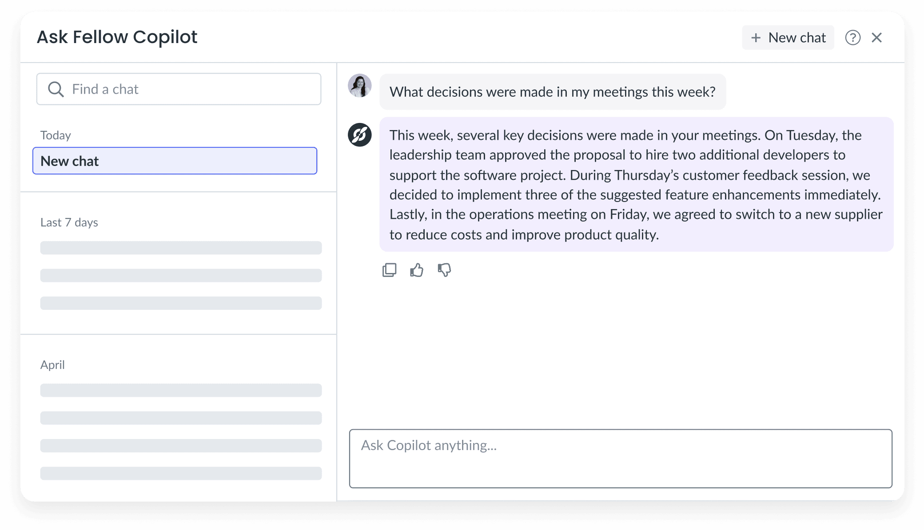Click the plus icon in New chat button

tap(756, 38)
